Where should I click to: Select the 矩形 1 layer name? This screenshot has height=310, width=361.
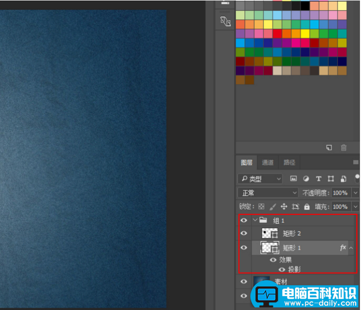pyautogui.click(x=291, y=248)
